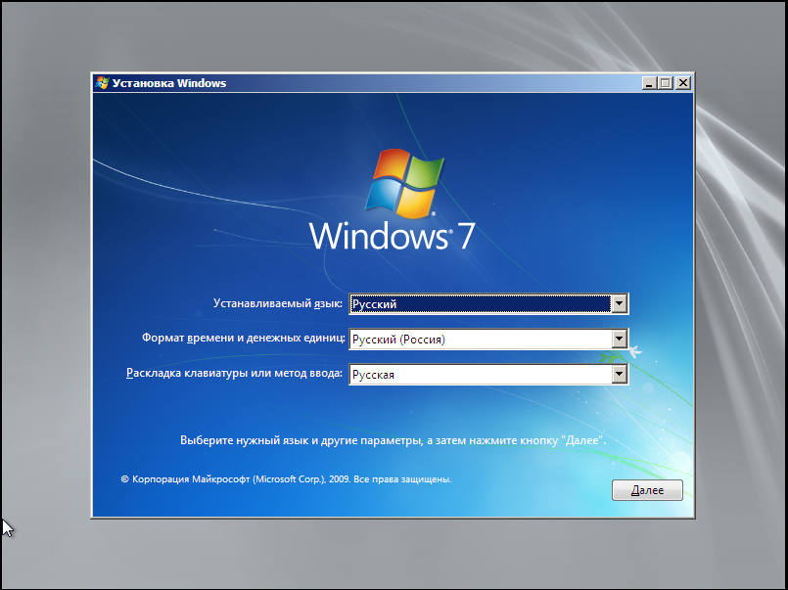Viewport: 788px width, 590px height.
Task: Click the Корпорация Майкрософт copyright text
Action: [286, 479]
